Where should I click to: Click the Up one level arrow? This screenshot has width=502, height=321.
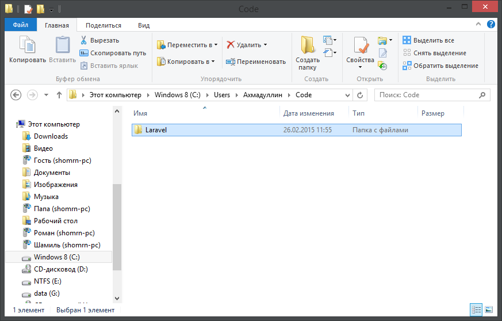59,95
